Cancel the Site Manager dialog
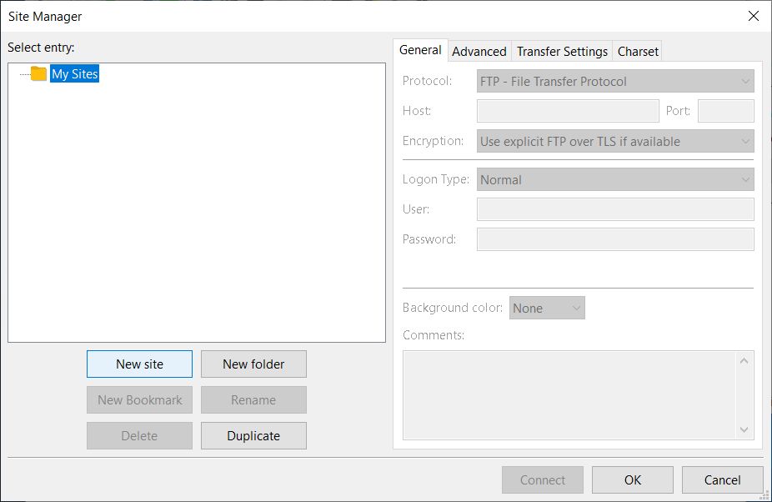Viewport: 772px width, 502px height. [x=722, y=479]
